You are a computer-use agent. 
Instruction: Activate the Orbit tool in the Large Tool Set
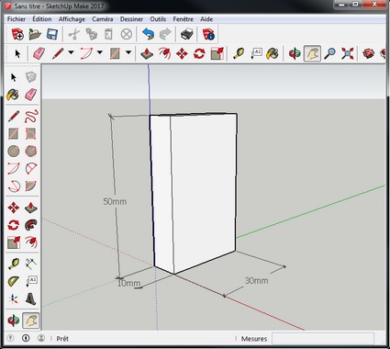pos(13,321)
